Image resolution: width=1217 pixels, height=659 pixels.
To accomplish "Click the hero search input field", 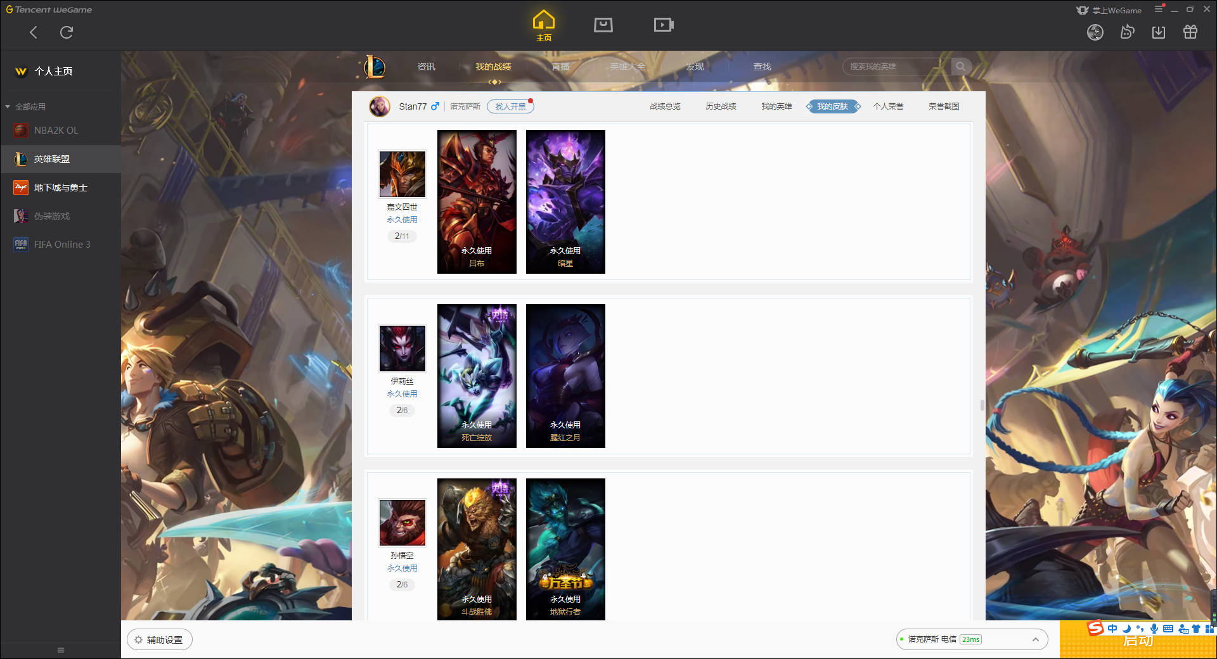I will (x=898, y=67).
